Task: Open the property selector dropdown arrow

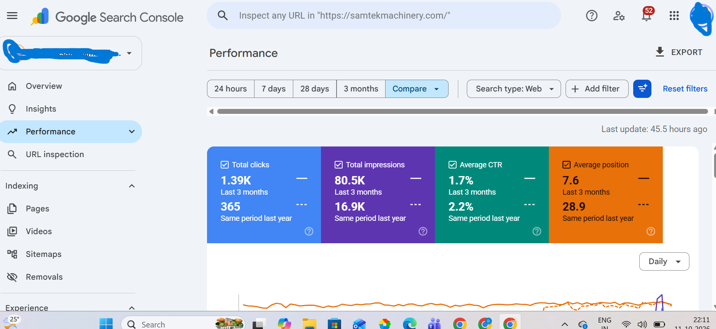Action: pos(129,53)
